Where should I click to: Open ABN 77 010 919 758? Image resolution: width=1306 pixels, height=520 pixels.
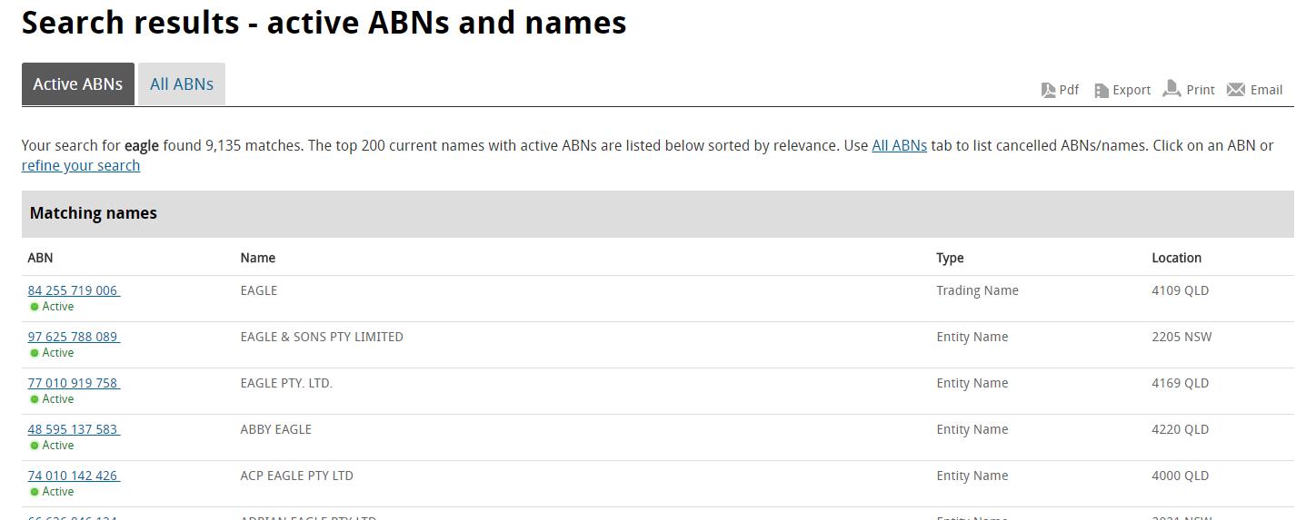[73, 383]
